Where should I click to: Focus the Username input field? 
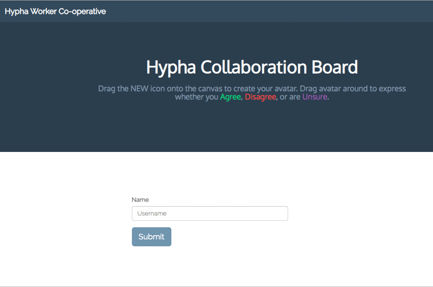coord(210,213)
